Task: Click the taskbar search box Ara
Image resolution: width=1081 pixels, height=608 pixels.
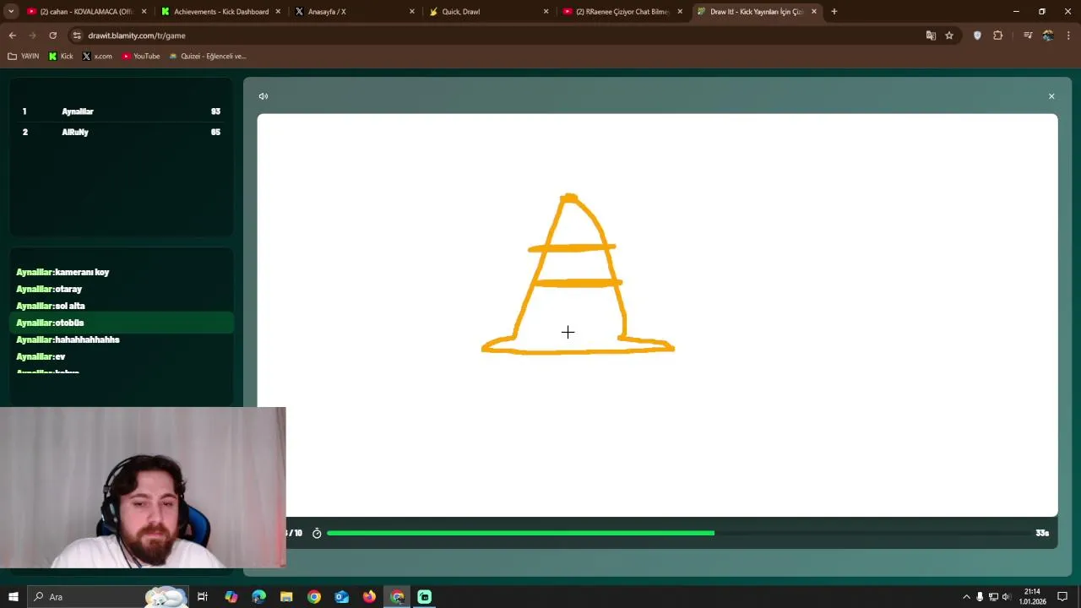Action: click(x=110, y=597)
